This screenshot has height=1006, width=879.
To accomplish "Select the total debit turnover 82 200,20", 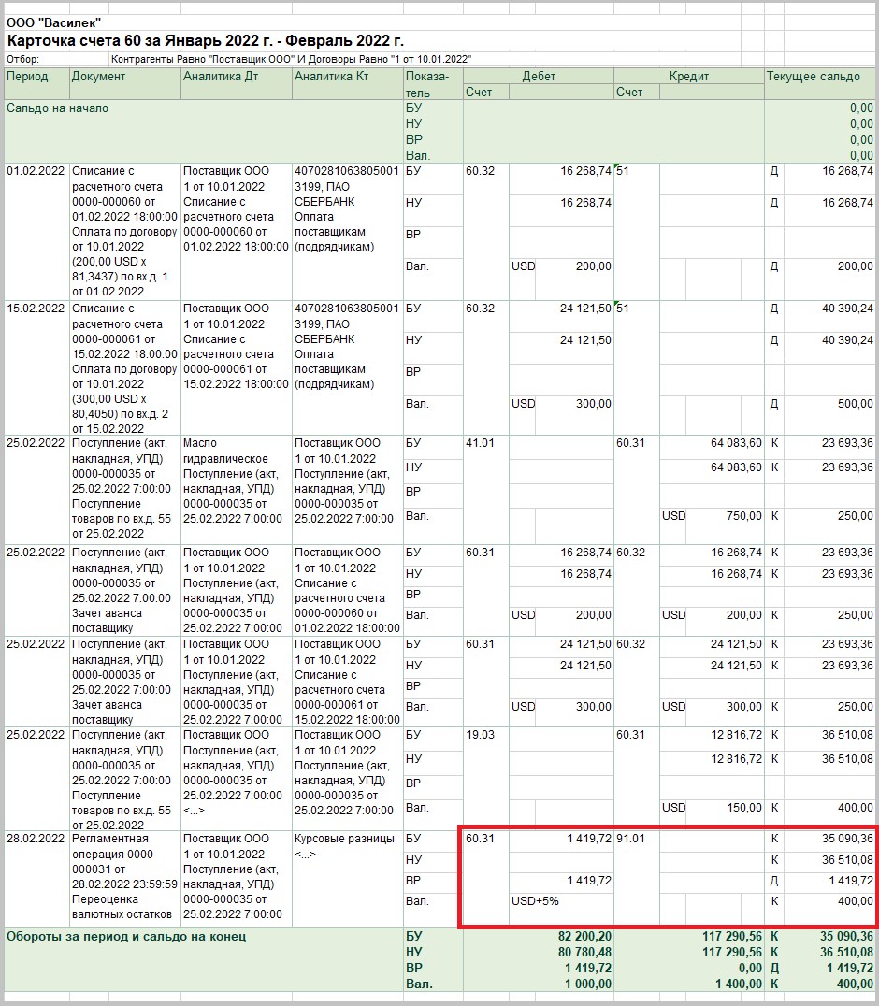I will pyautogui.click(x=584, y=937).
